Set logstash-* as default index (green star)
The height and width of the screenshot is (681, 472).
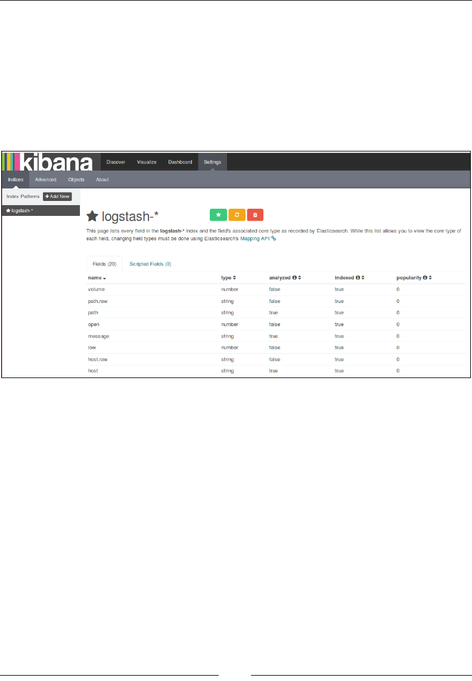(218, 215)
